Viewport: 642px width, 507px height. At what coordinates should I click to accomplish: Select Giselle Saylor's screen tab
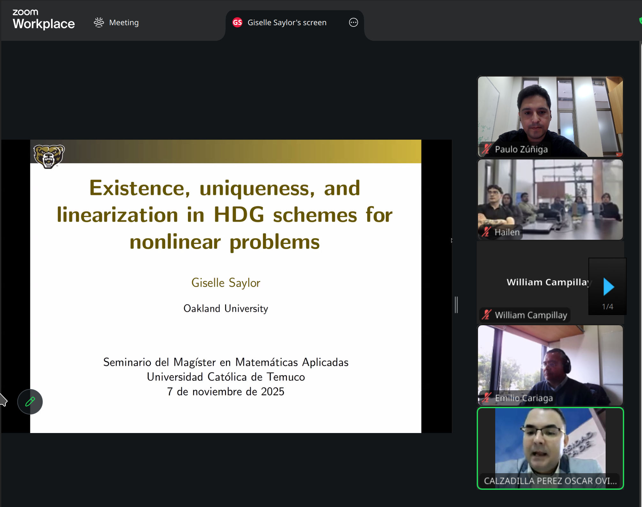pos(287,22)
